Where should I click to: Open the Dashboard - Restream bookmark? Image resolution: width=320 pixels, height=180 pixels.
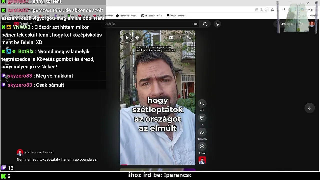coord(127,16)
